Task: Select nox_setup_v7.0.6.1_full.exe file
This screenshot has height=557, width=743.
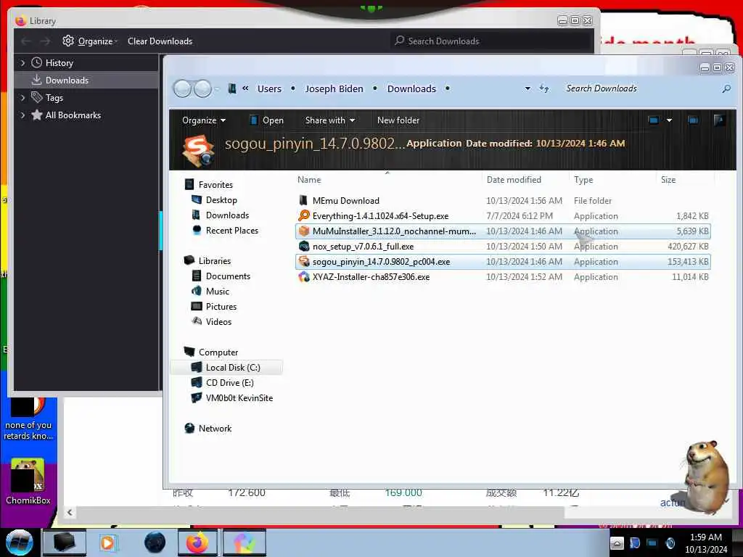Action: click(503, 247)
